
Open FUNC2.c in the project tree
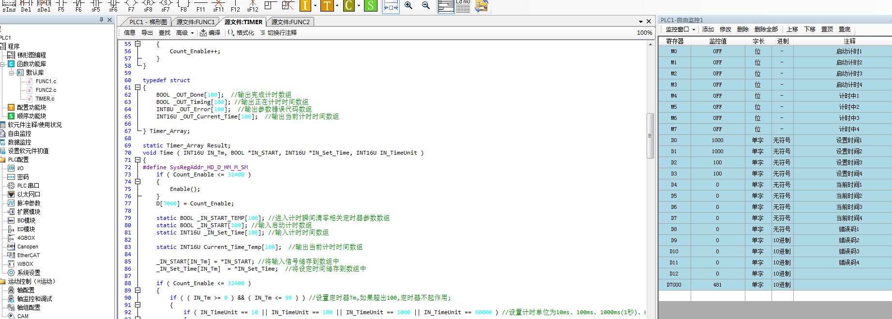(x=45, y=90)
